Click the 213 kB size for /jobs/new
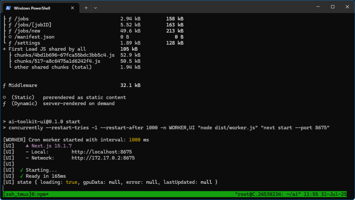 click(x=175, y=31)
